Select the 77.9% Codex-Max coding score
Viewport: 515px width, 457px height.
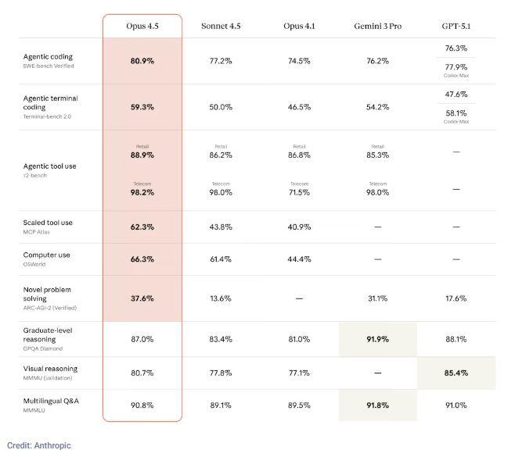tap(455, 66)
